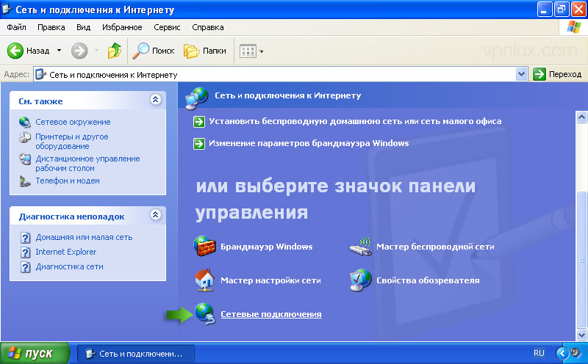Click the remote desktop icon
Screen dimensions: 588x364
coord(25,159)
